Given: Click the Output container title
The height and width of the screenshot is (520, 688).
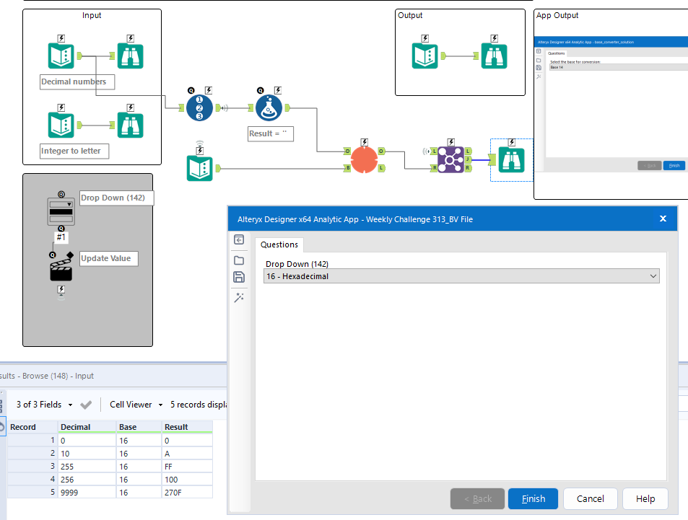Looking at the screenshot, I should [x=410, y=15].
